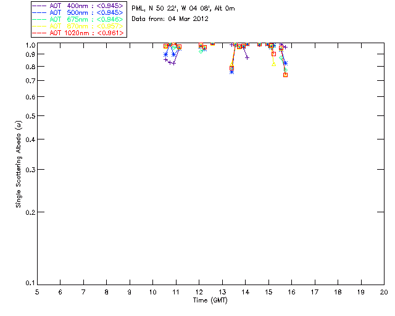Image resolution: width=395 pixels, height=316 pixels.
Task: Click the y-axis tick label 0.1
Action: 31,283
